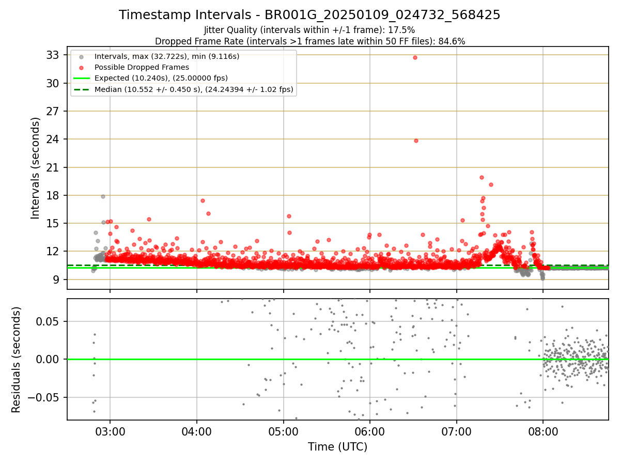Click the 'Median (10.552 +/- 0.450 s)' legend entry

pyautogui.click(x=194, y=89)
